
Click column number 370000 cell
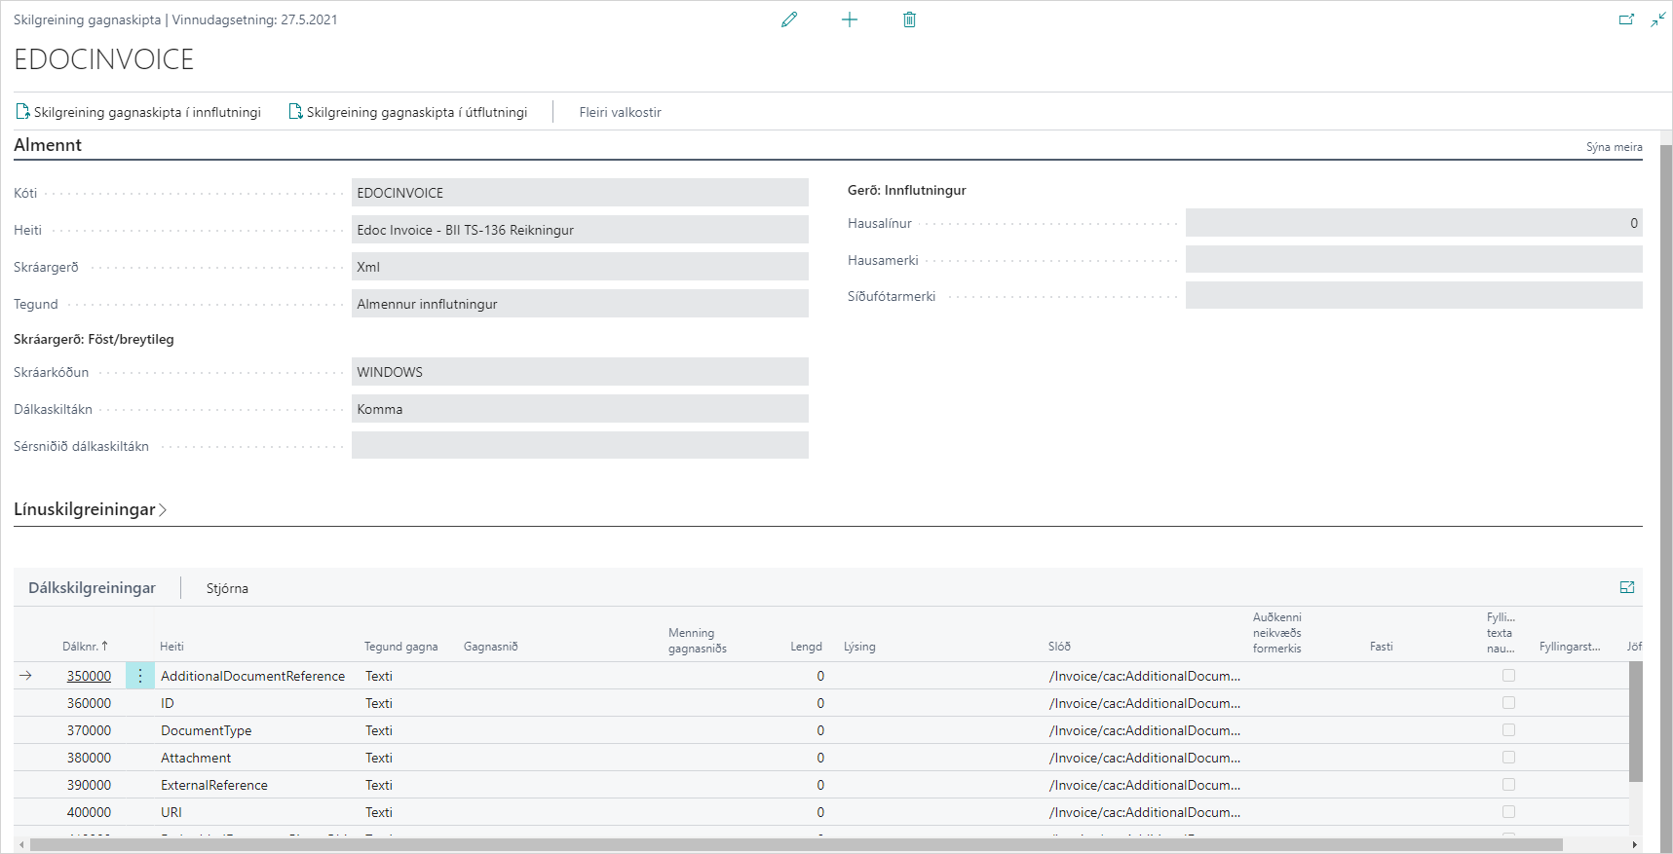point(89,730)
